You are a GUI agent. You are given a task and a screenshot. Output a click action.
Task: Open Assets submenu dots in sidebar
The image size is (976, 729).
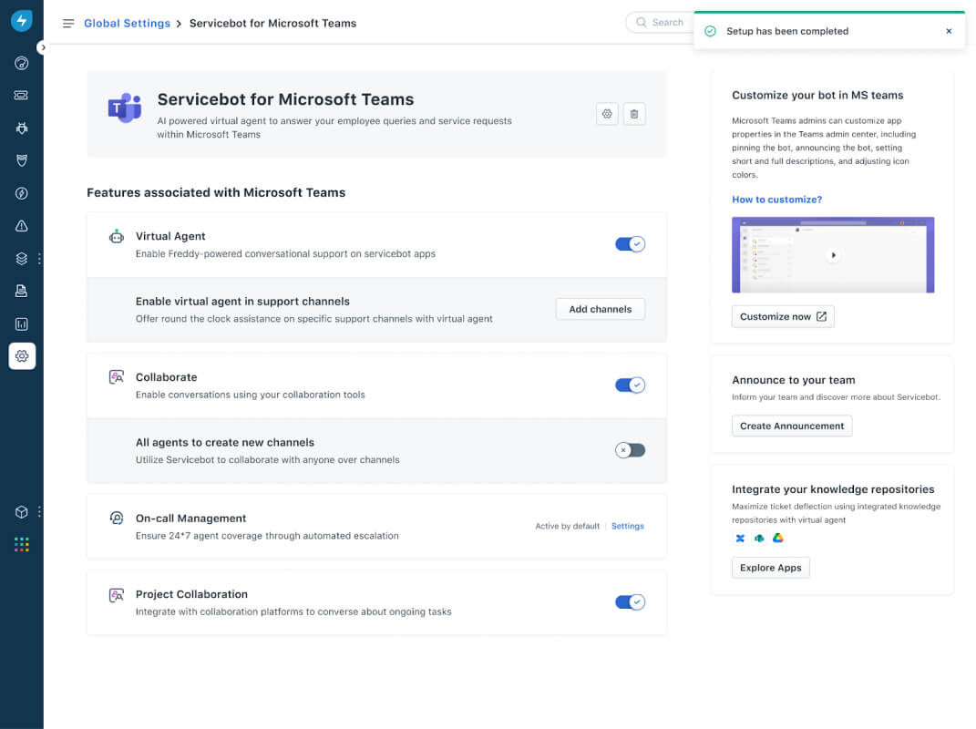click(x=39, y=259)
